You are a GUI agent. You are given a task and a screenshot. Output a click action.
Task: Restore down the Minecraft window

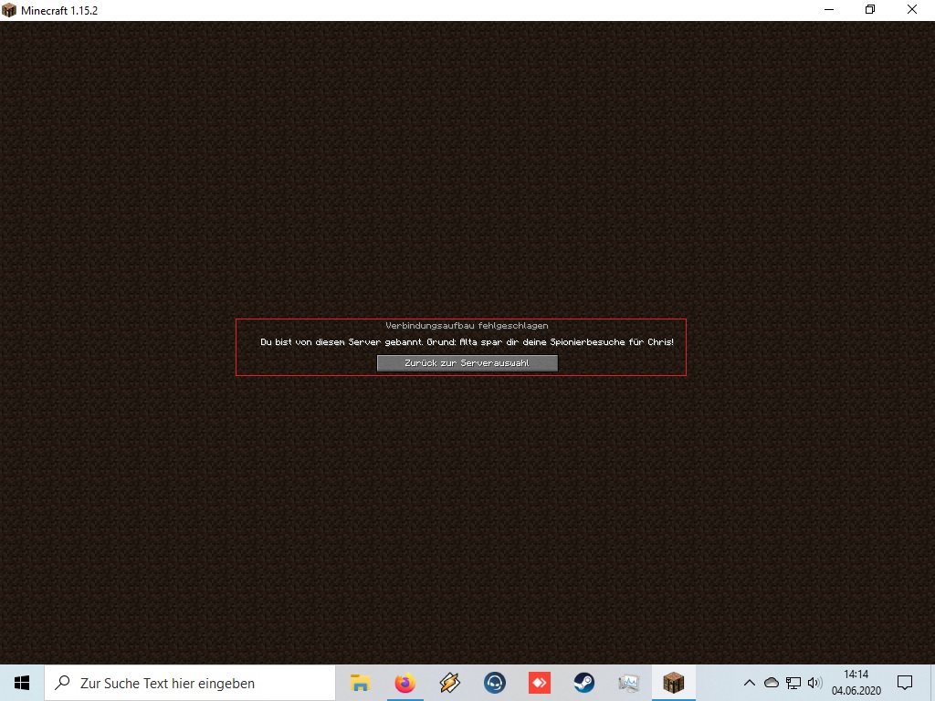coord(870,10)
